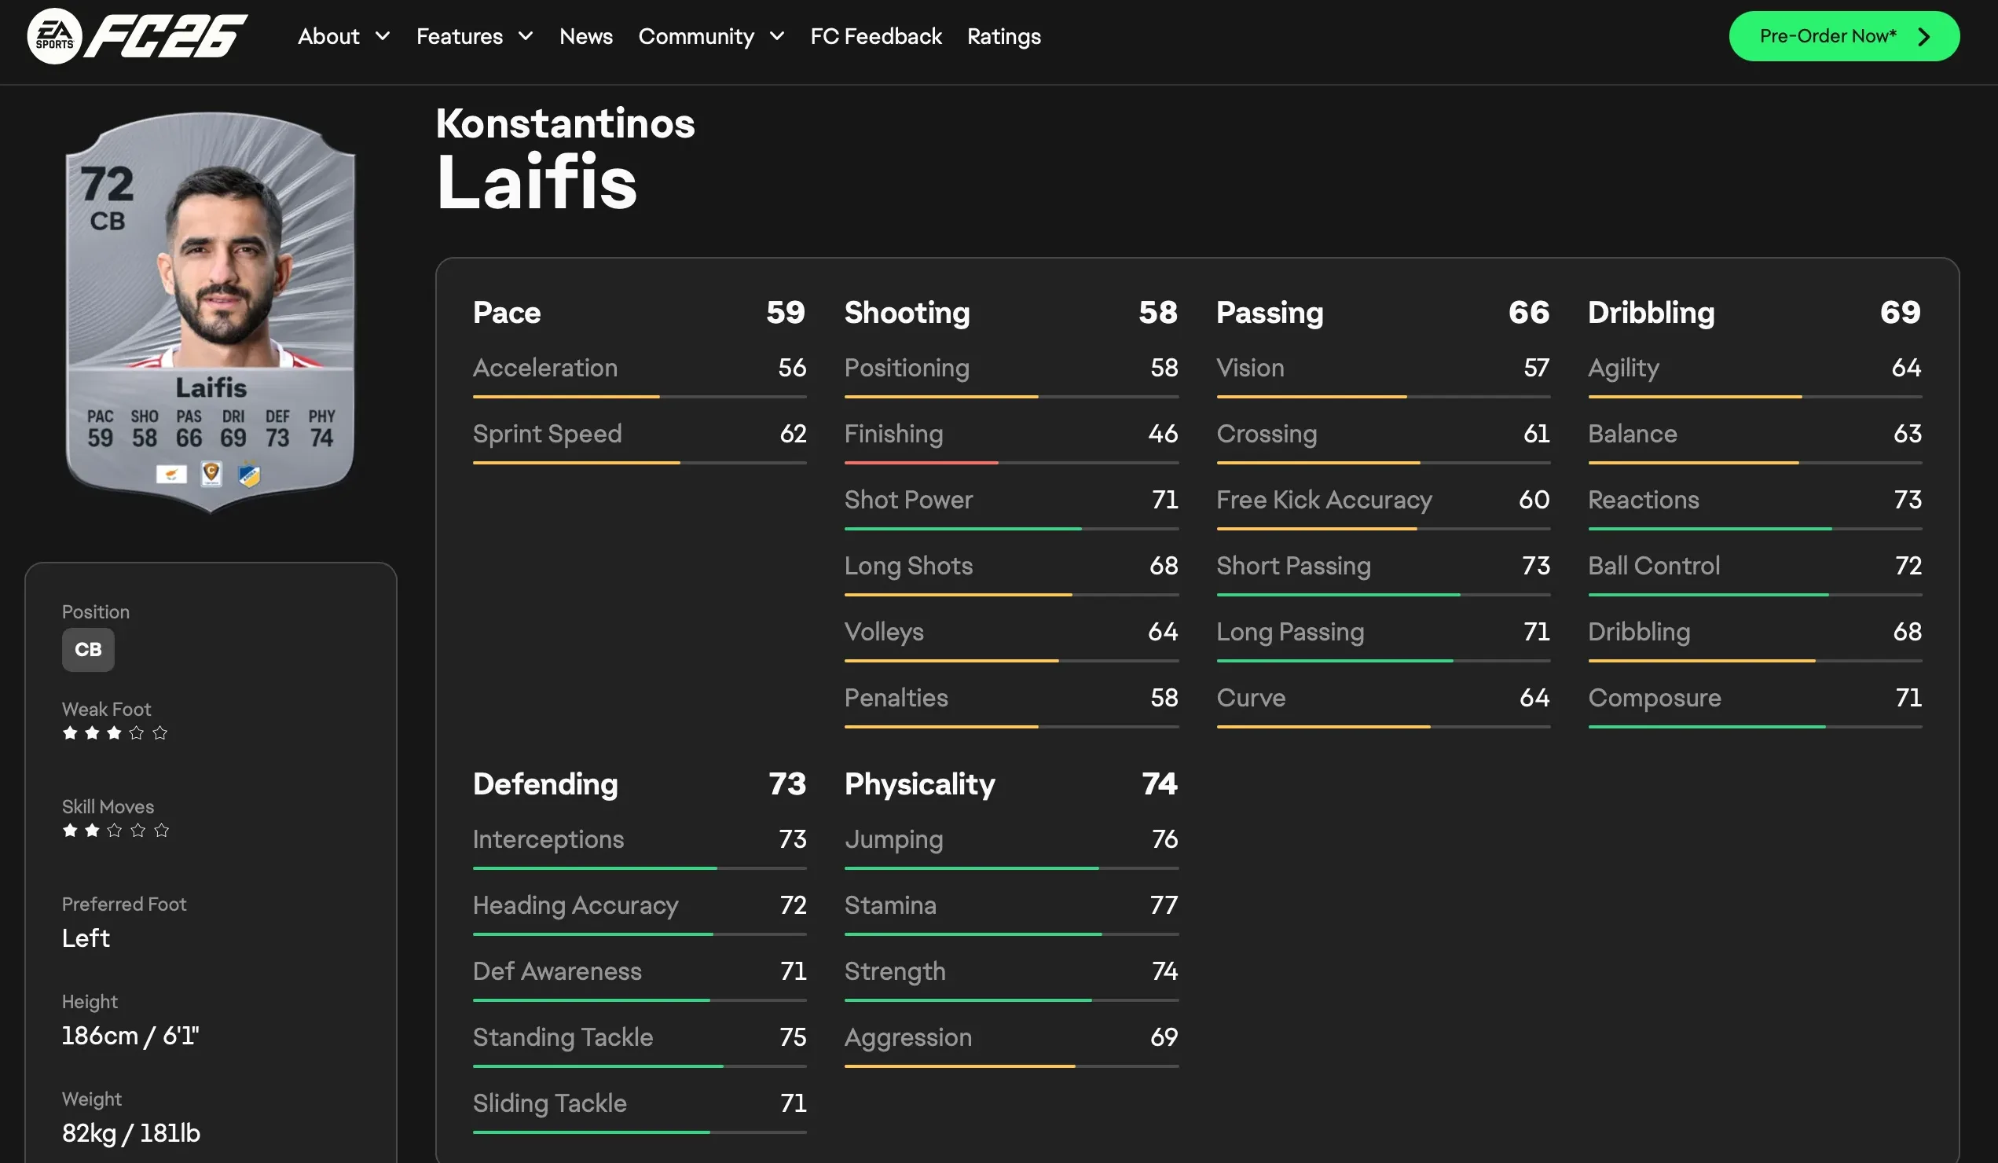The width and height of the screenshot is (1998, 1163).
Task: Click the fifth empty Weak Foot star
Action: [160, 732]
